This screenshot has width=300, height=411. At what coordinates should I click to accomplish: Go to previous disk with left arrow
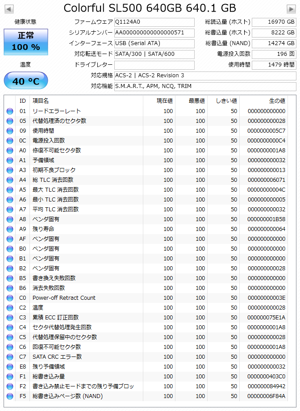click(x=9, y=9)
